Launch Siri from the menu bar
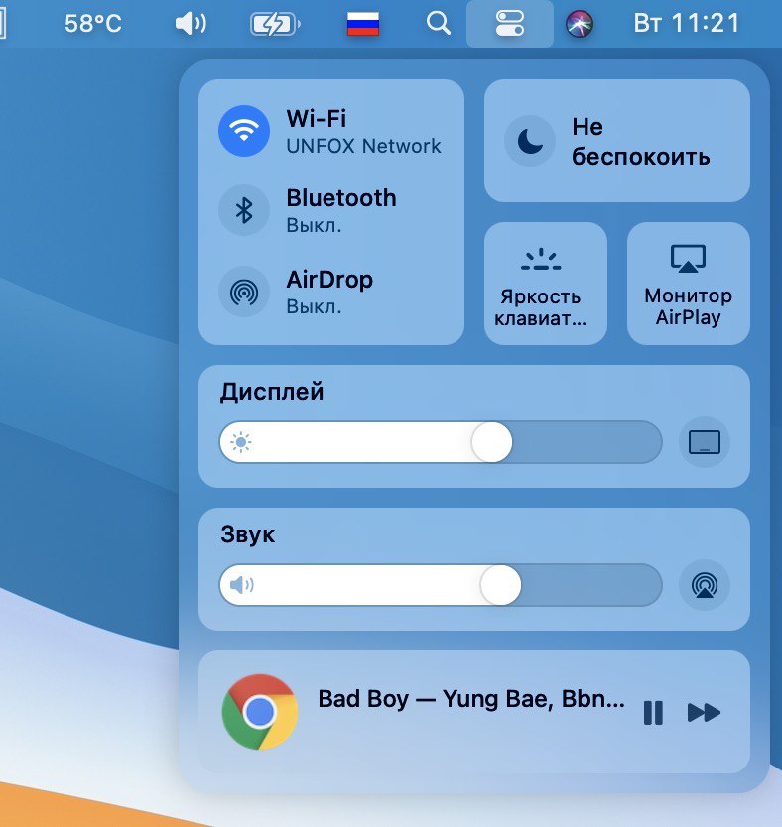The height and width of the screenshot is (827, 782). pos(580,24)
